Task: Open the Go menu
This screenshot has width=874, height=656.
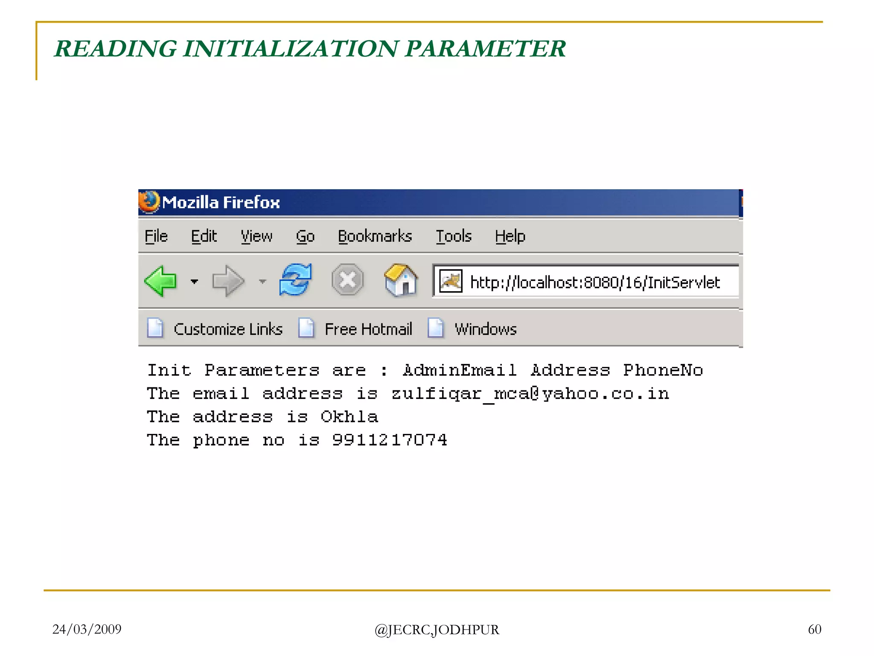Action: coord(305,236)
